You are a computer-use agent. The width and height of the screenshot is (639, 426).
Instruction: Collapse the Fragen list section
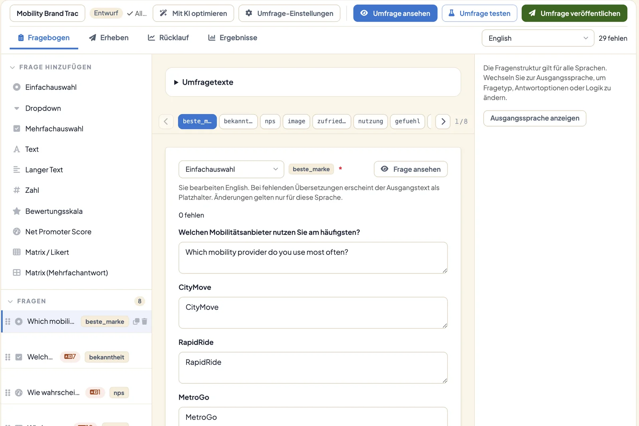click(28, 301)
